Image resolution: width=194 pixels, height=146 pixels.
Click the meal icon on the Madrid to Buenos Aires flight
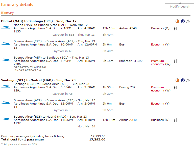(175, 28)
